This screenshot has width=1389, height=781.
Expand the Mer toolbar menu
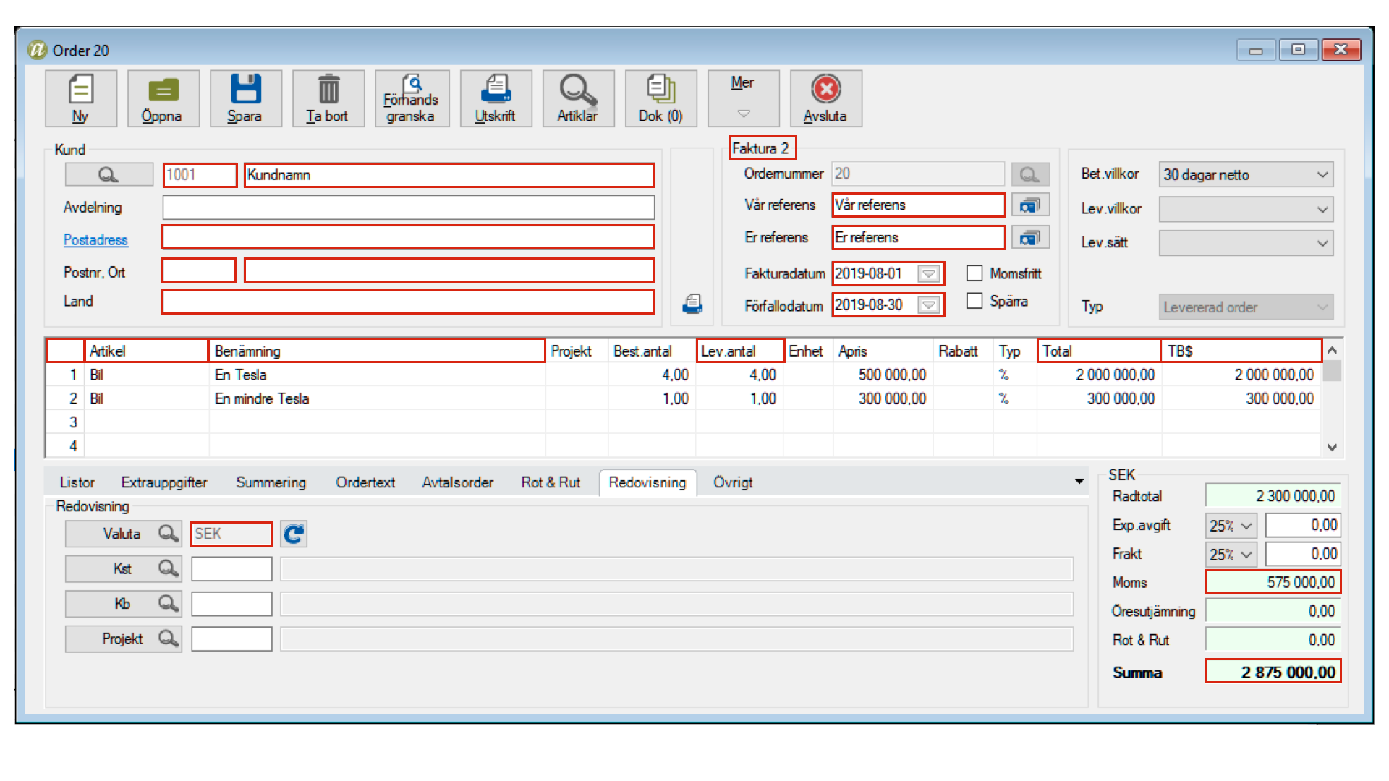click(743, 98)
